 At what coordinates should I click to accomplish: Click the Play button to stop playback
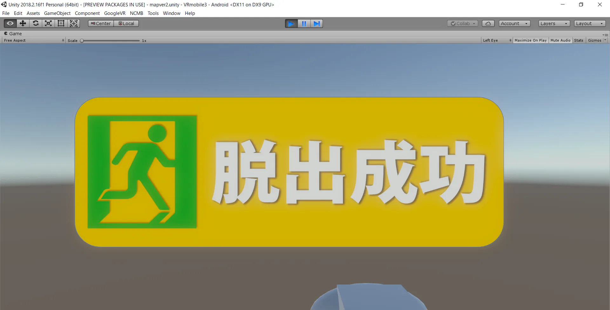(291, 24)
